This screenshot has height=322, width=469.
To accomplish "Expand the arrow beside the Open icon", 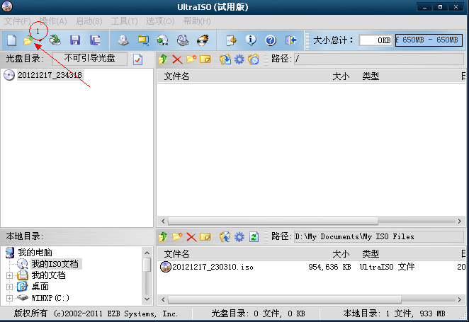I will [x=40, y=40].
